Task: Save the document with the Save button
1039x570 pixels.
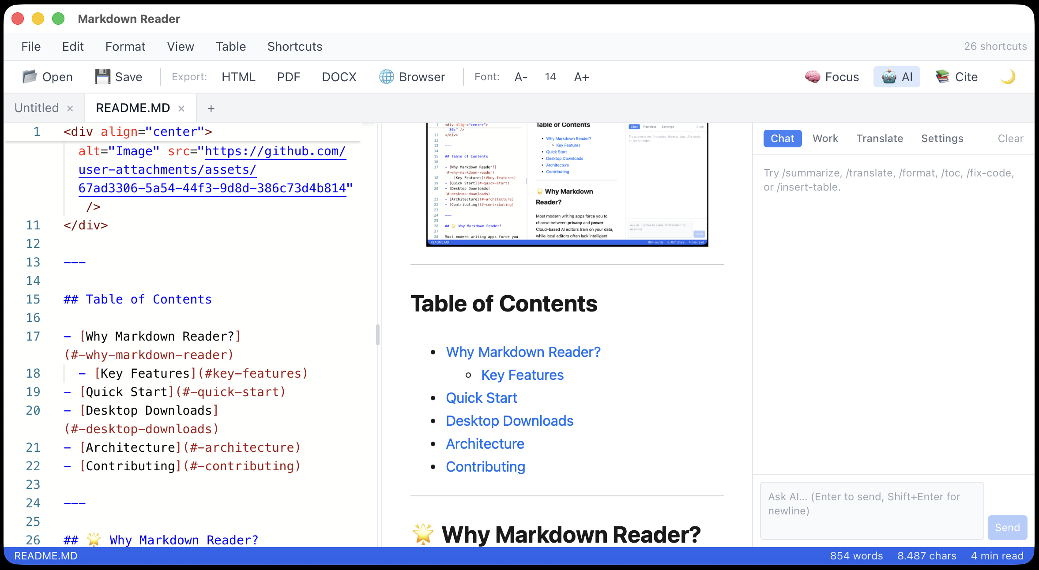Action: point(119,77)
